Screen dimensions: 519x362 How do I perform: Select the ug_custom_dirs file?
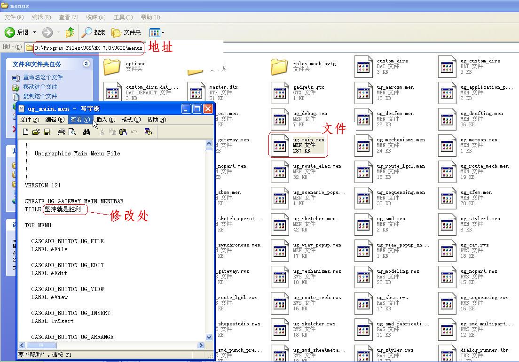pos(480,61)
